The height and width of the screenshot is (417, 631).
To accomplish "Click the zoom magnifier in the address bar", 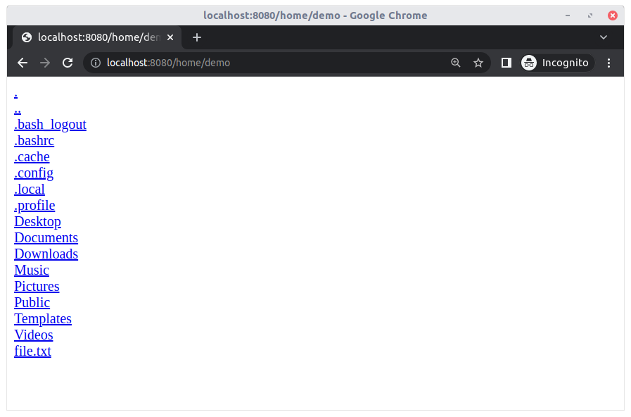I will tap(456, 63).
